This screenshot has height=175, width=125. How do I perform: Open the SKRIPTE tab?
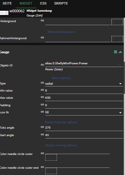pos(61,4)
